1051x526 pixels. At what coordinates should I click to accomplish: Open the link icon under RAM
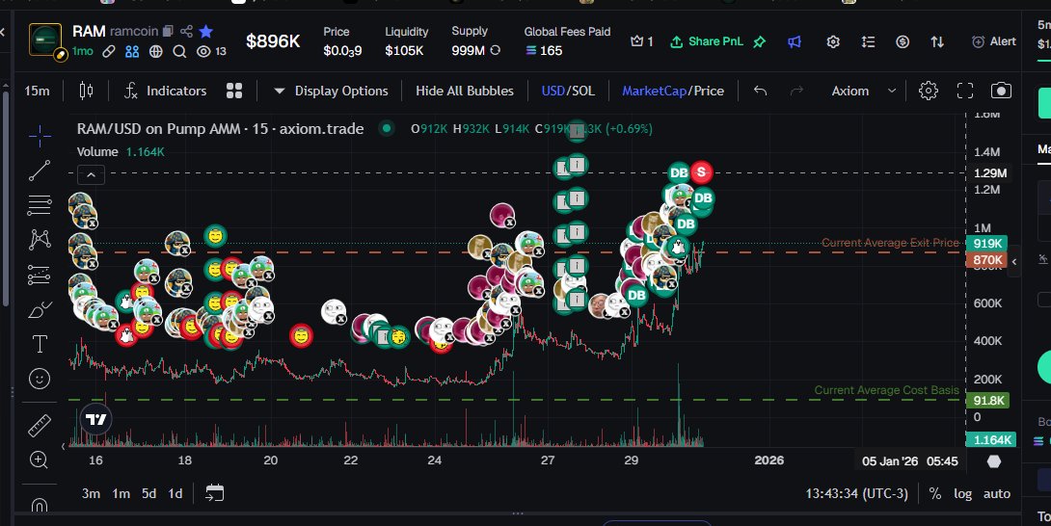click(x=109, y=51)
